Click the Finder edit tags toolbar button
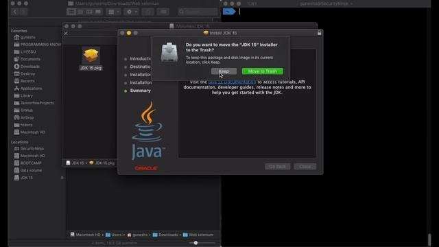439x247 pixels. [163, 12]
